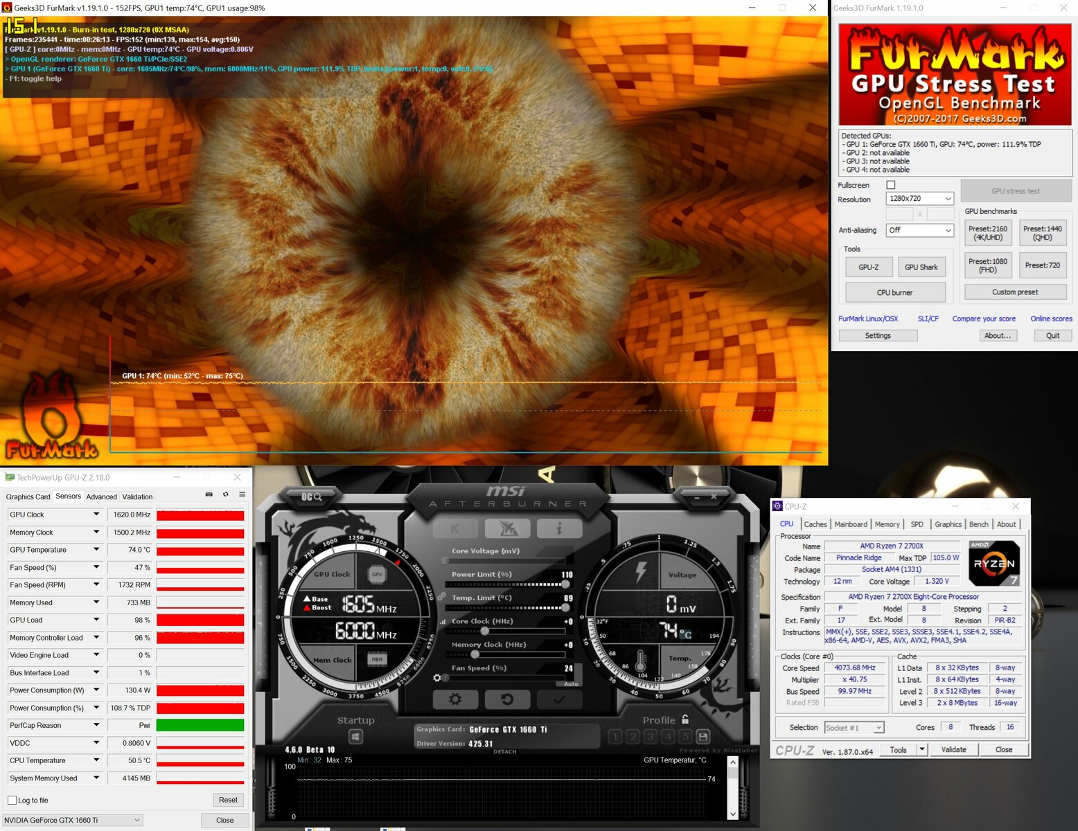
Task: Click the Afterburner information 'i' button
Action: [558, 529]
